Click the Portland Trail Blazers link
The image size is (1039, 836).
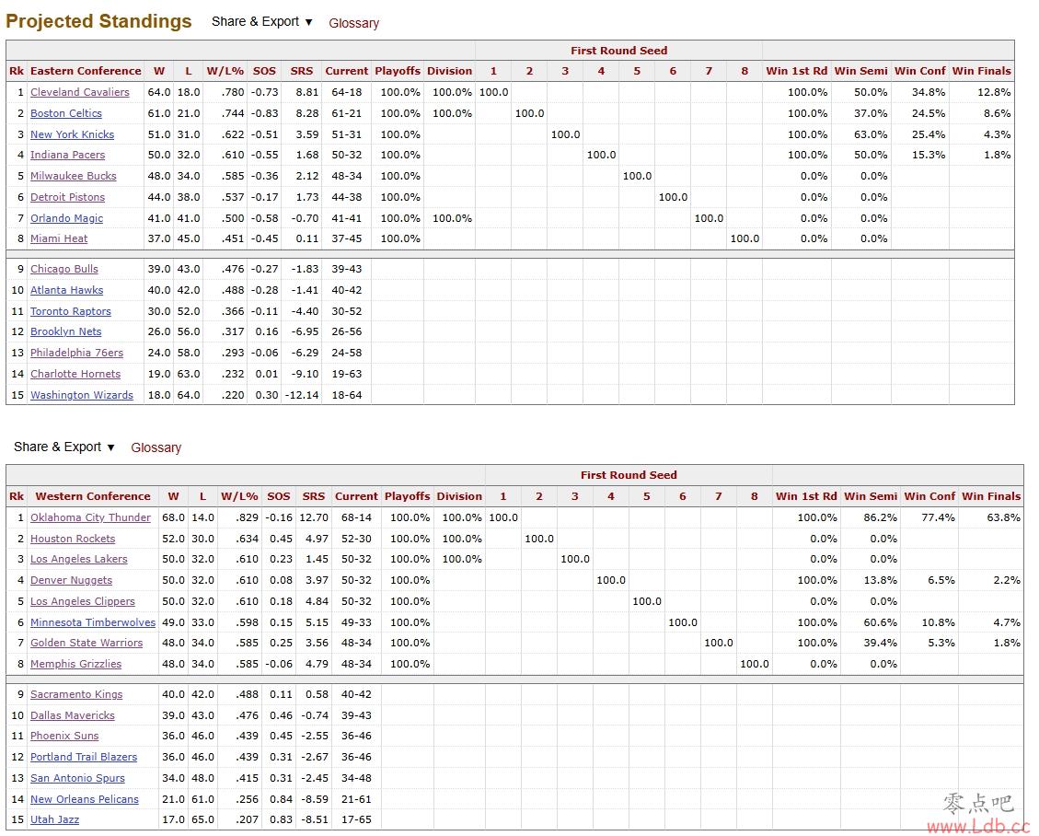point(84,757)
